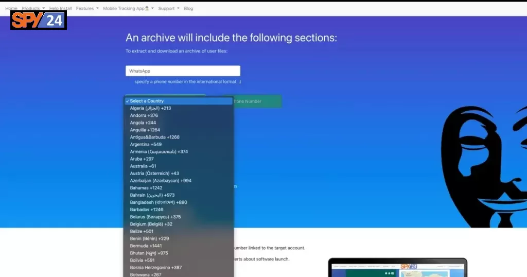Choose the Select a Country option
Viewport: 527px width, 277px height.
tap(179, 101)
